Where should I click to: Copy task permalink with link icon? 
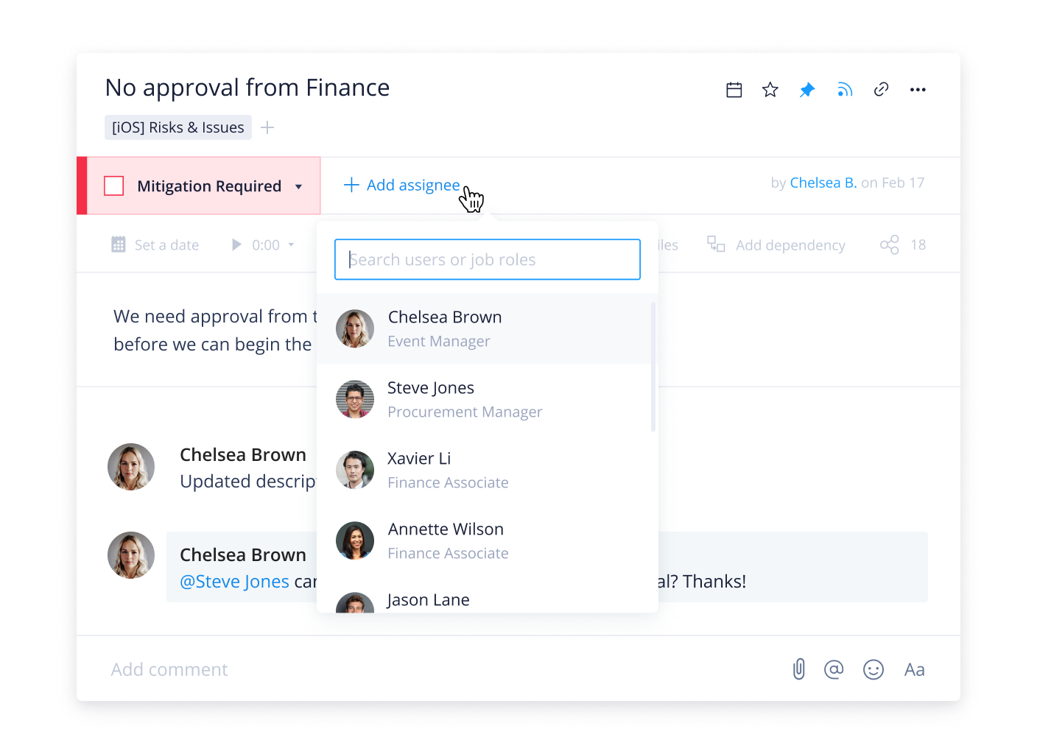click(x=881, y=90)
